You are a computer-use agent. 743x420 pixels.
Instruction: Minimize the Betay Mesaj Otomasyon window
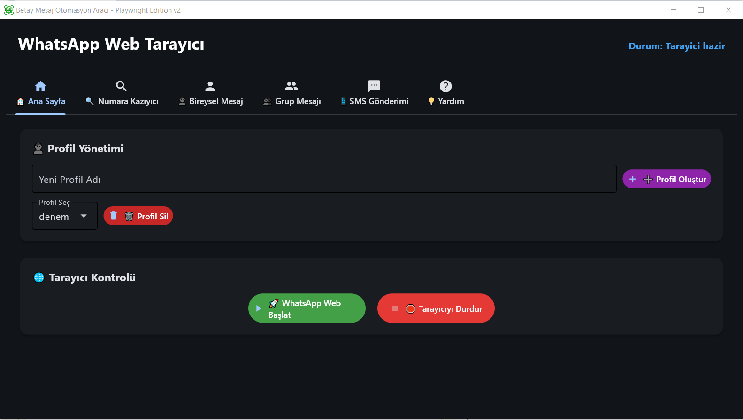[x=674, y=10]
